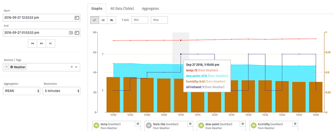Step time range forward with fast-forward button
The image size is (334, 131).
coord(41,43)
